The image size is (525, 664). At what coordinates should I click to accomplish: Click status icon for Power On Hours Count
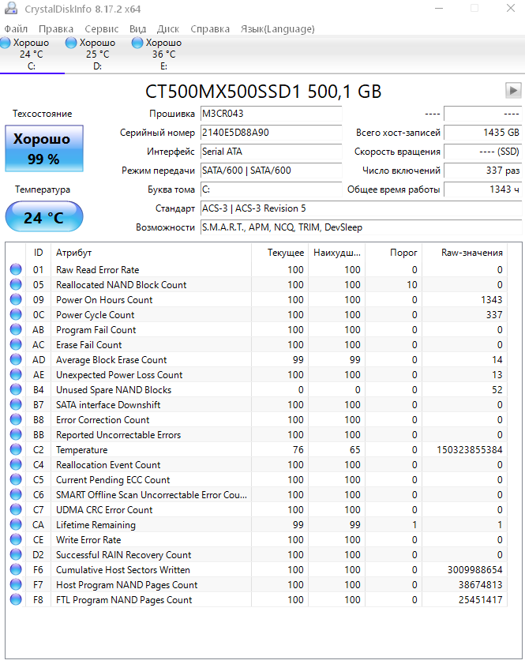[x=16, y=299]
